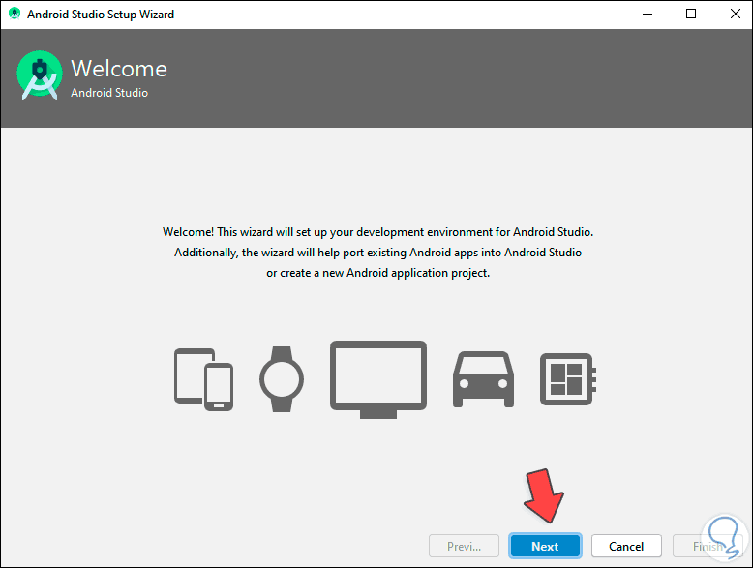Minimize the Setup Wizard window
Viewport: 753px width, 568px height.
[648, 14]
